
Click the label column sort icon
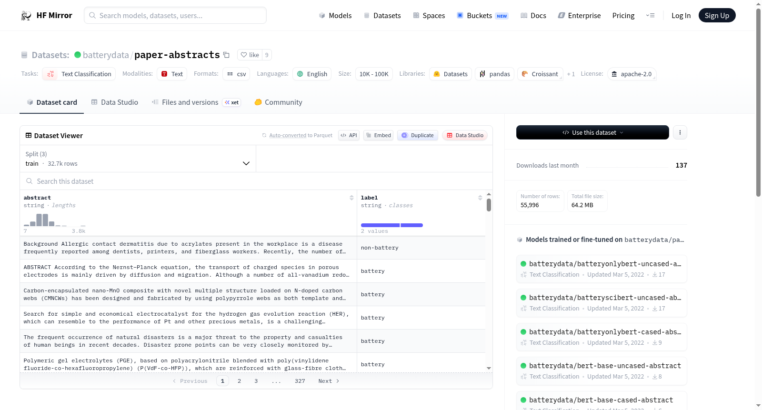pos(480,198)
